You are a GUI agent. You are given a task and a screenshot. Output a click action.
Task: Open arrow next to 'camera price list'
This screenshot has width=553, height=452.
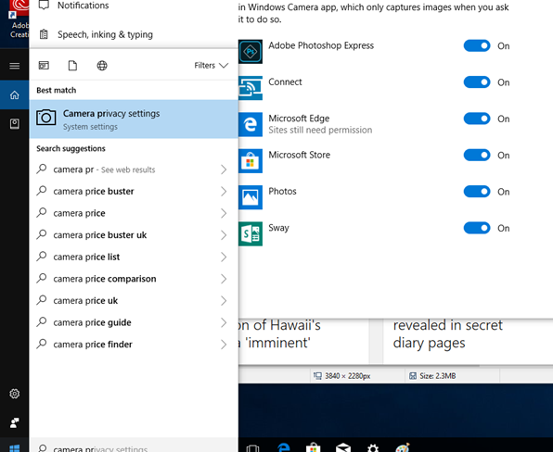224,257
